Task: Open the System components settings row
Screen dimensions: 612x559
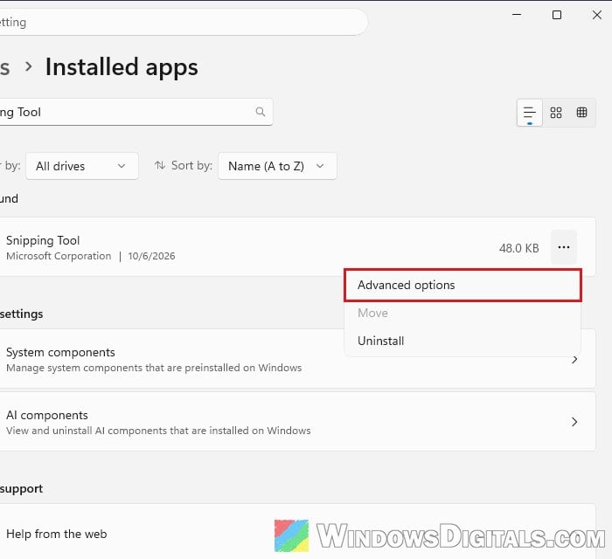Action: (298, 359)
